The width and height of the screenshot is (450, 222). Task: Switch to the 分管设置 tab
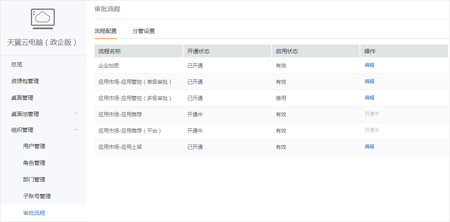[x=144, y=31]
